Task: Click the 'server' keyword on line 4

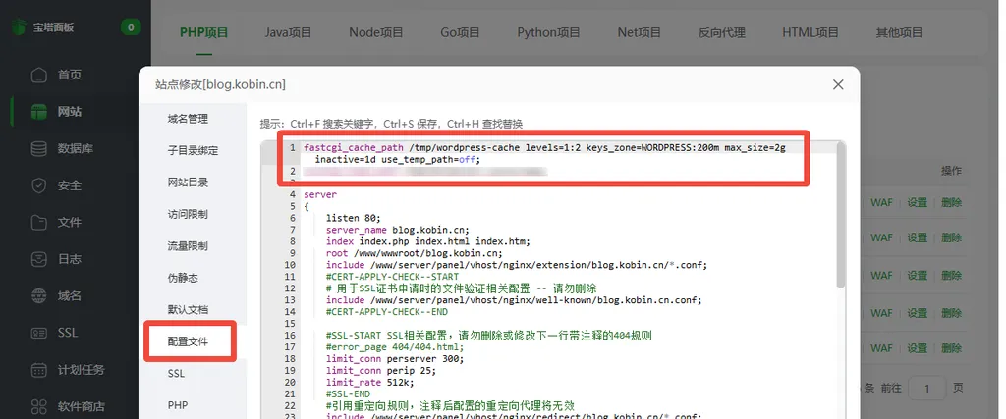Action: 320,194
